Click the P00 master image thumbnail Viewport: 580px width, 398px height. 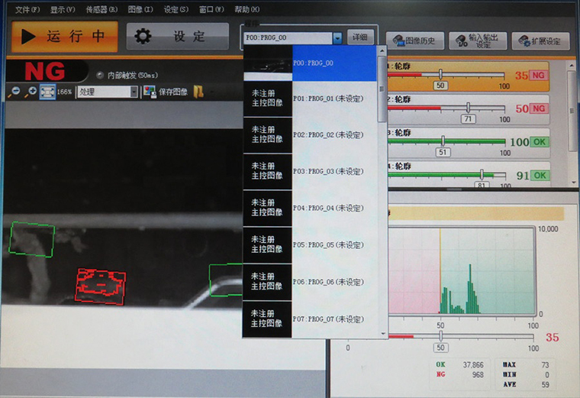pos(268,63)
